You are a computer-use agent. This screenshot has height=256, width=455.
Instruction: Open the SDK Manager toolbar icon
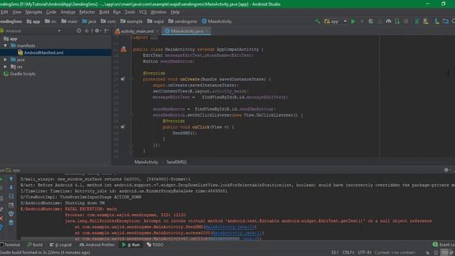[x=437, y=21]
